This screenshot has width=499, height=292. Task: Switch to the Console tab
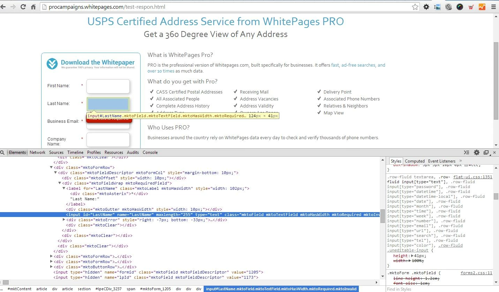tap(150, 152)
